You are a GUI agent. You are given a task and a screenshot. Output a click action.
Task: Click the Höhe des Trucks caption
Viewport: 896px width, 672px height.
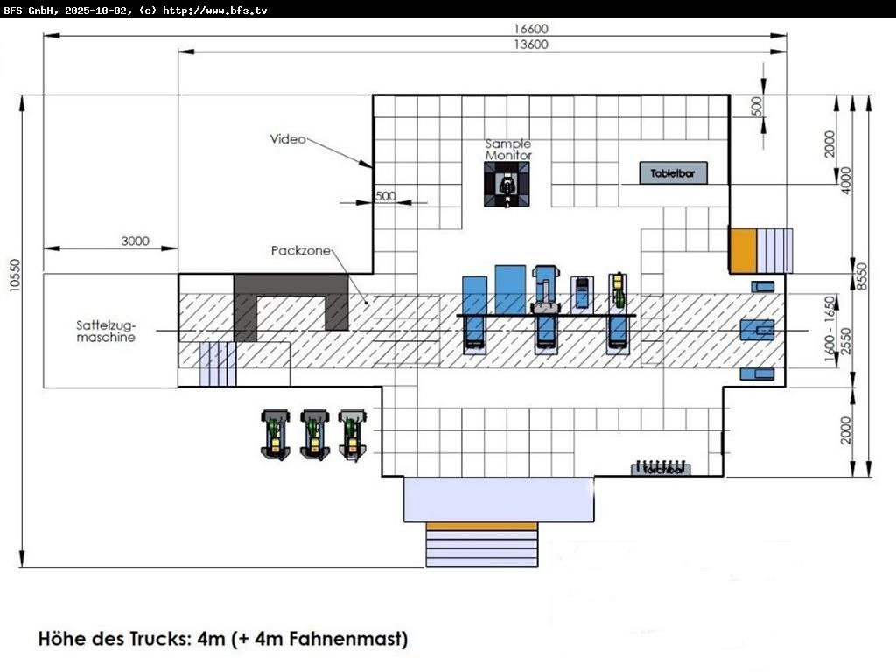[223, 639]
